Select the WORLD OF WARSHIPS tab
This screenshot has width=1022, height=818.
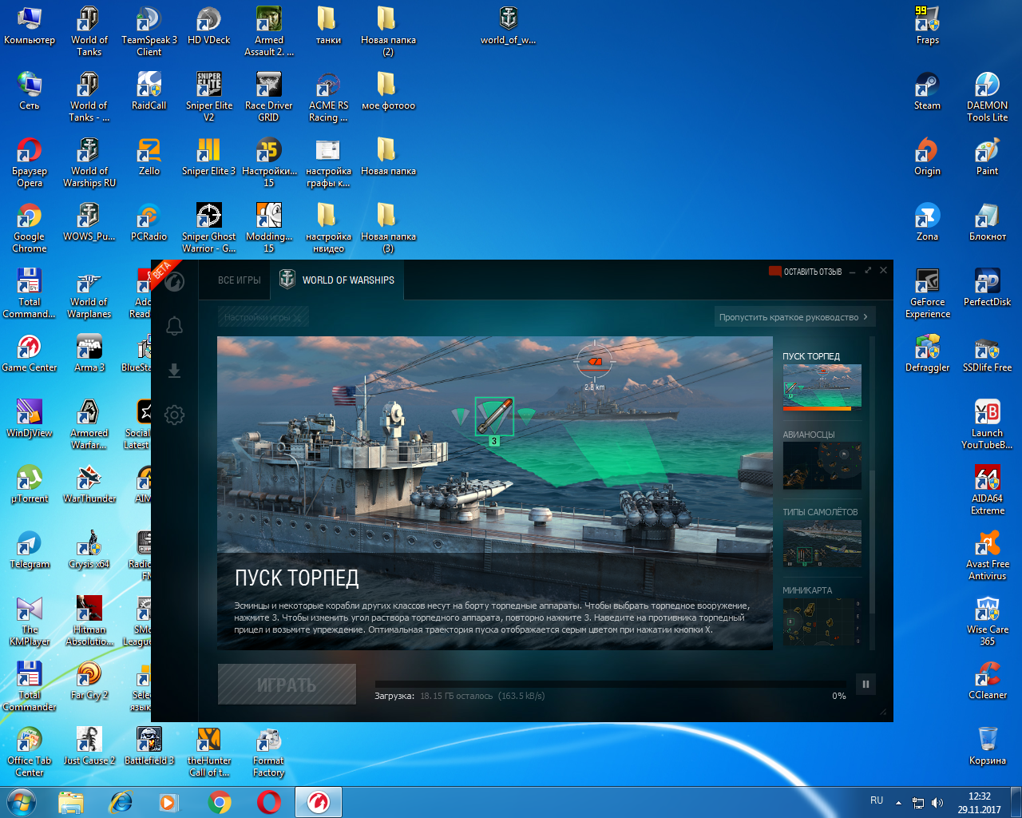[x=337, y=280]
